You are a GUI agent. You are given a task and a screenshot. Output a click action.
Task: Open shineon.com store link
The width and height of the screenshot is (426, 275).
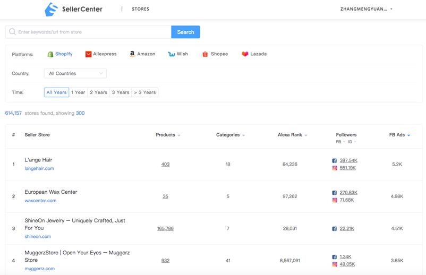[x=38, y=236]
